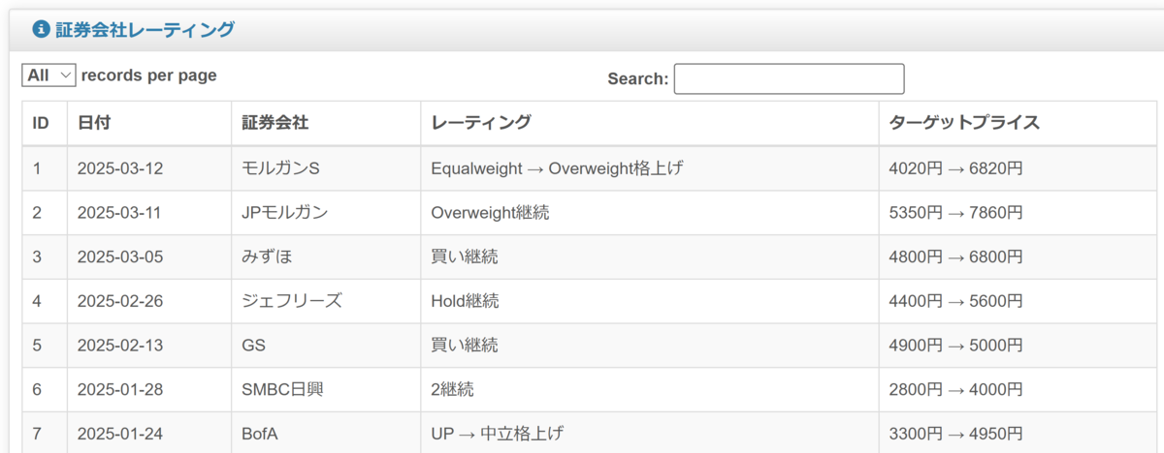
Task: Click the Overweight継続 rating cell
Action: pos(650,213)
